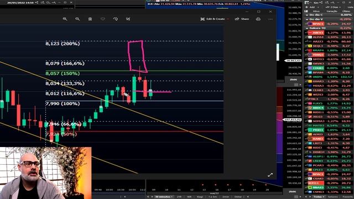Image resolution: width=354 pixels, height=199 pixels.
Task: Select the 30 minutos chart tab
Action: pyautogui.click(x=164, y=197)
